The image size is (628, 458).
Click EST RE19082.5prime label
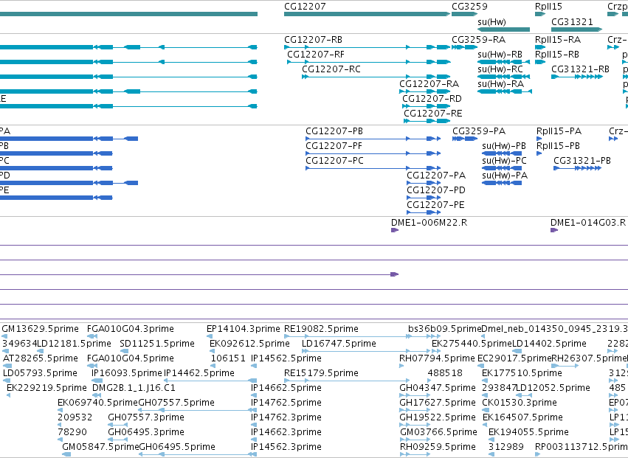321,329
